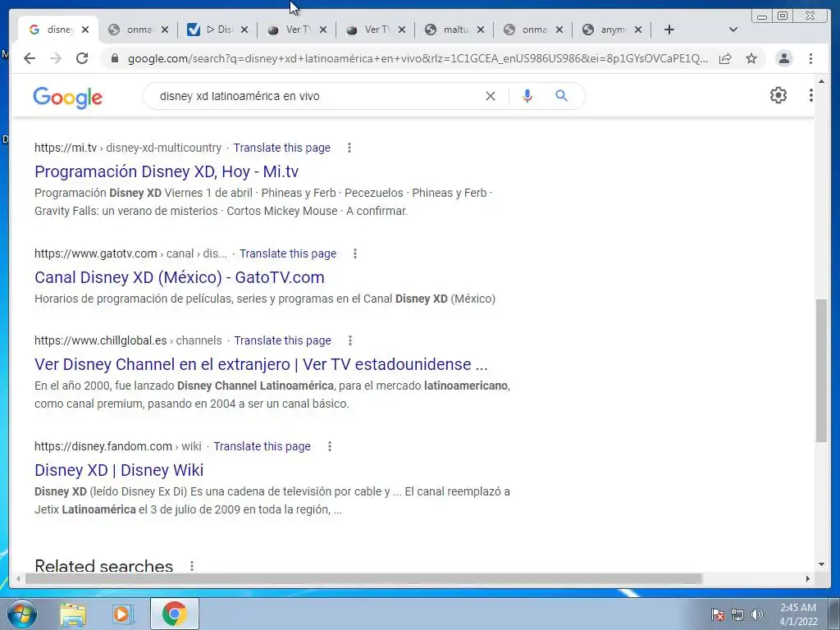
Task: Open more options for the GatoTV result
Action: click(x=355, y=253)
